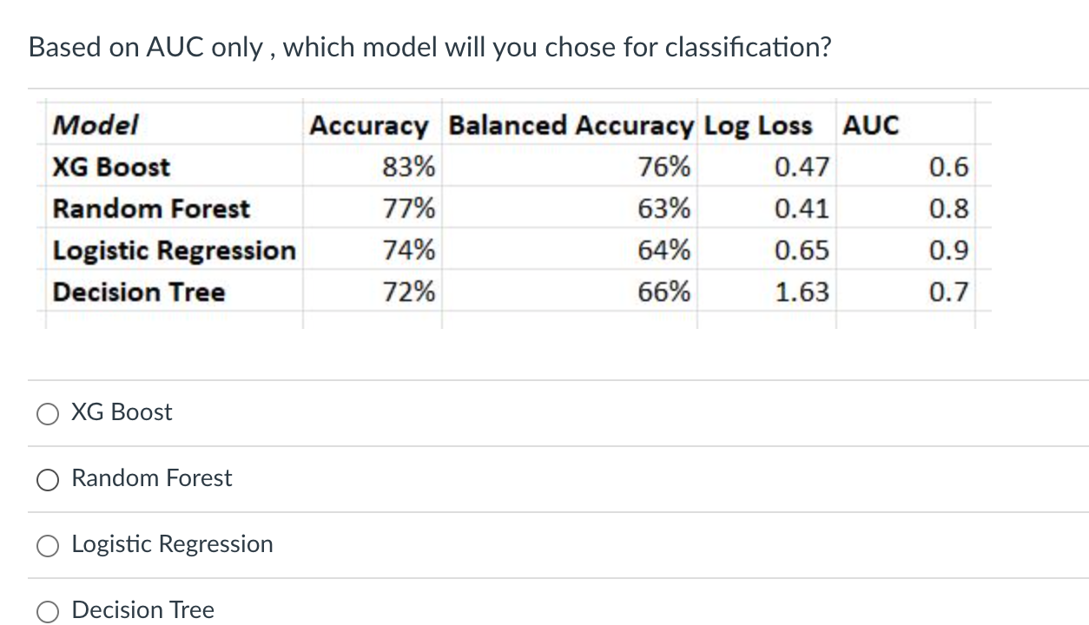Select the Decision Tree radio button
This screenshot has width=1089, height=625.
(48, 612)
